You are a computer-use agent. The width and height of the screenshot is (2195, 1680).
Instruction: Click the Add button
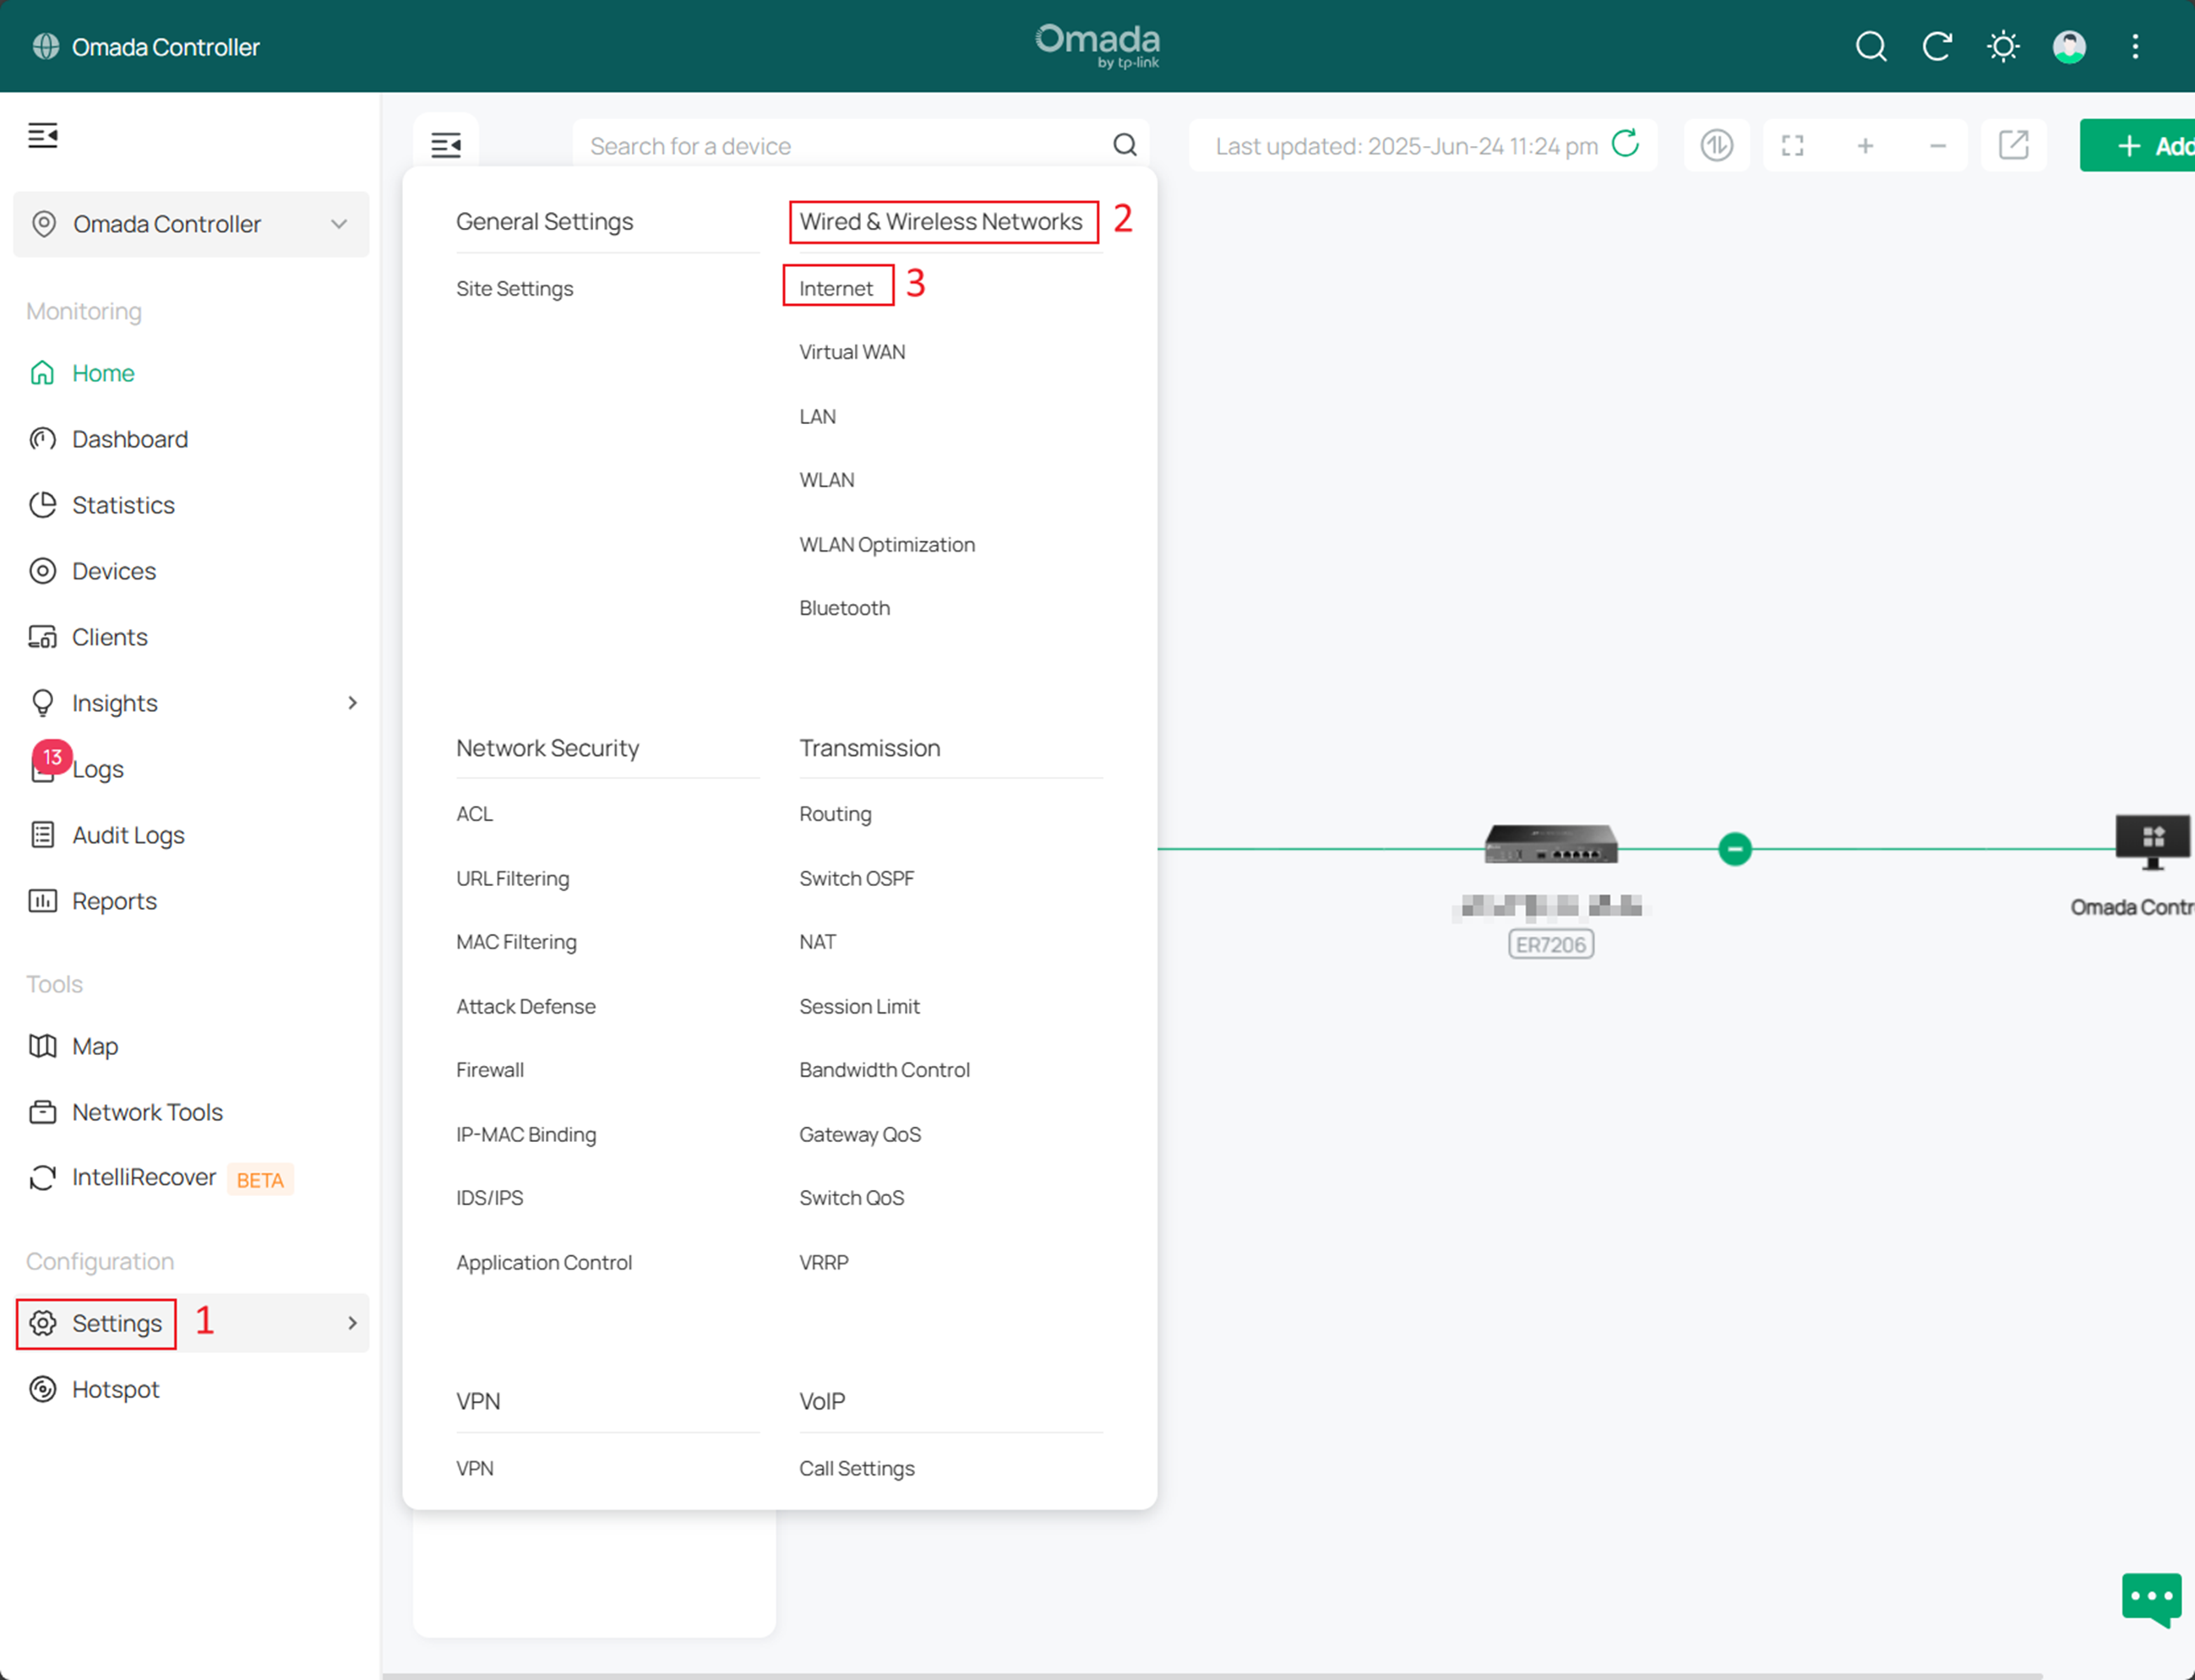[2138, 146]
